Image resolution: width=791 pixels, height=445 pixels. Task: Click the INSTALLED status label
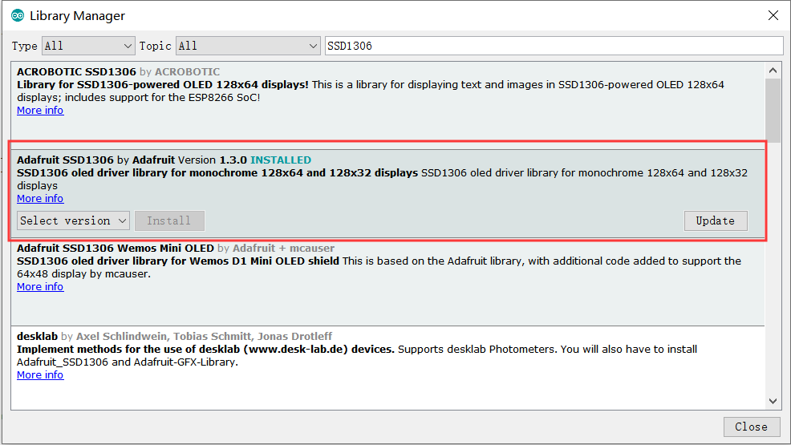(281, 160)
